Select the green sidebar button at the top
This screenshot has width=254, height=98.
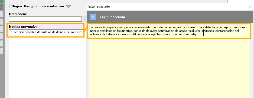[x=1, y=1]
